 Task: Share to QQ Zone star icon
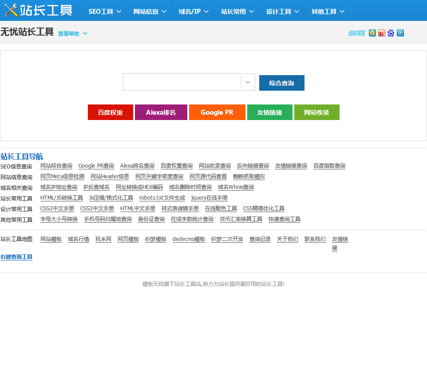pos(372,33)
